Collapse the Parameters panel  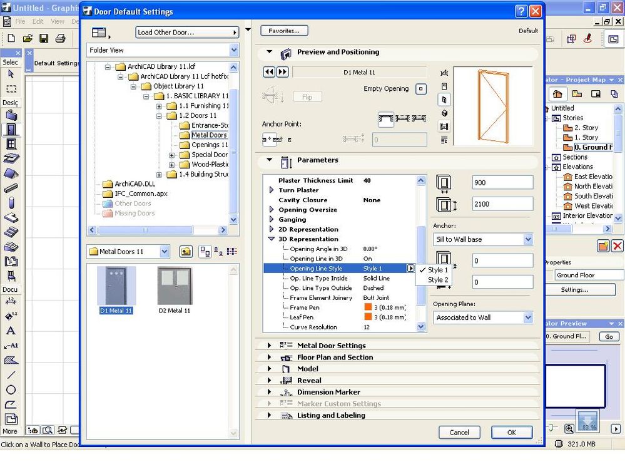coord(270,160)
